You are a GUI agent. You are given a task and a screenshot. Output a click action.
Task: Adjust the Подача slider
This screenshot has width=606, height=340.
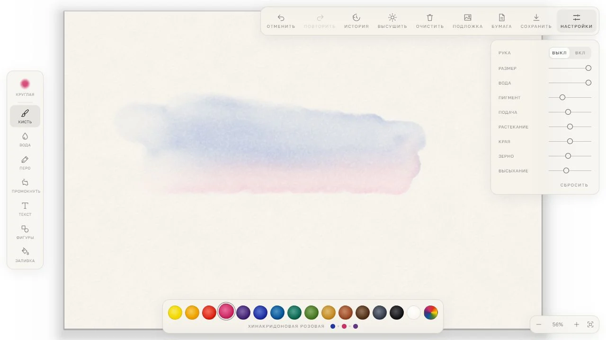click(570, 112)
